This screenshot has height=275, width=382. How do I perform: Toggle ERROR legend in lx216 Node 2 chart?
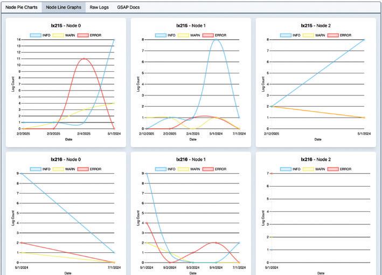coord(339,169)
